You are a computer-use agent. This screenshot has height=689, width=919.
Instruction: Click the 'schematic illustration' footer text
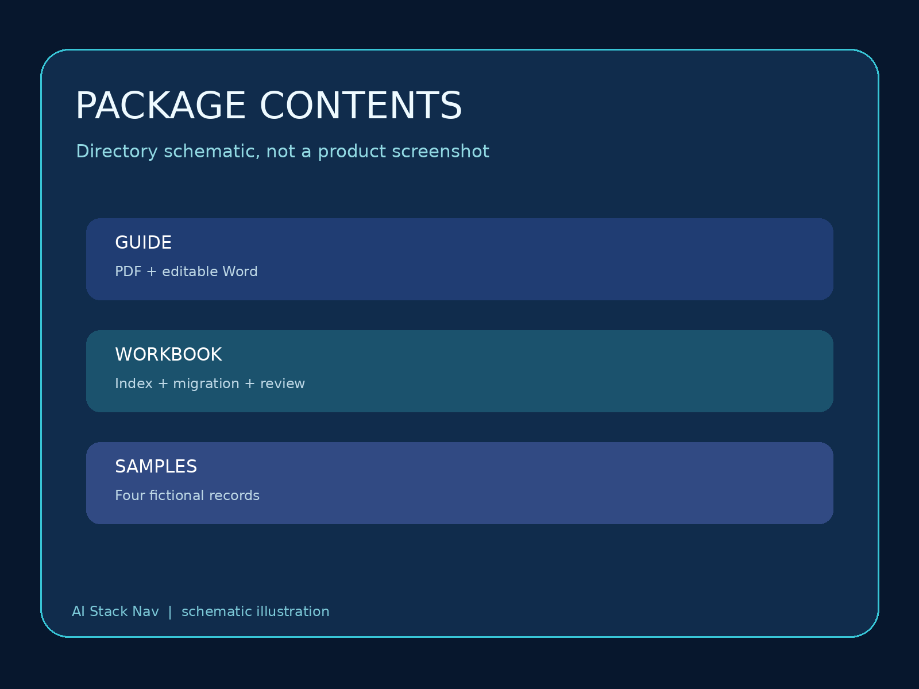[256, 611]
